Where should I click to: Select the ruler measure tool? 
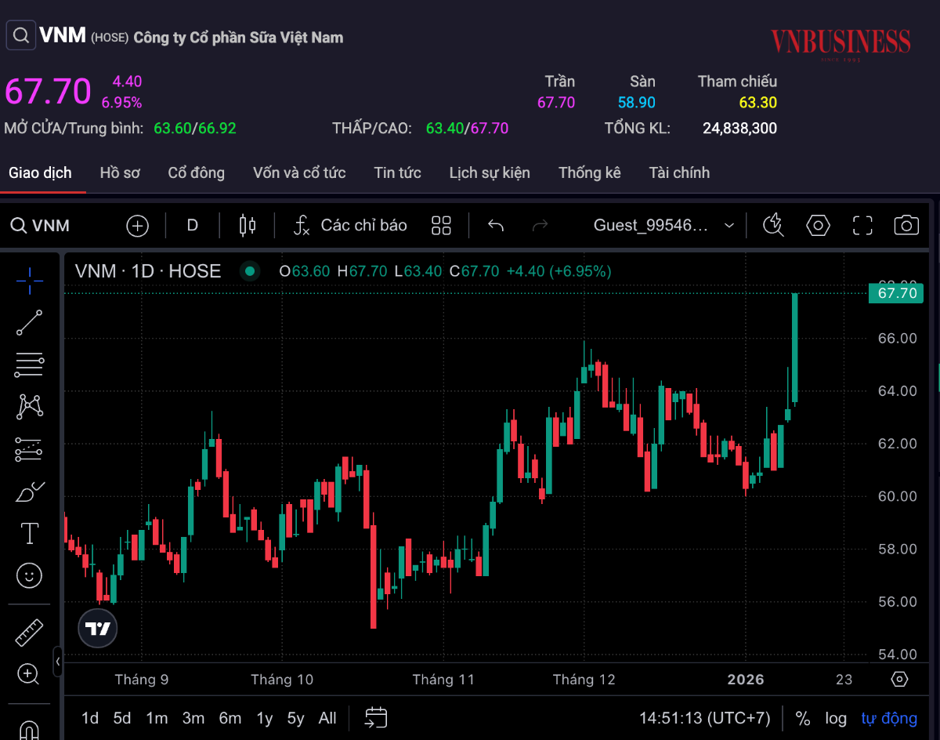click(30, 632)
